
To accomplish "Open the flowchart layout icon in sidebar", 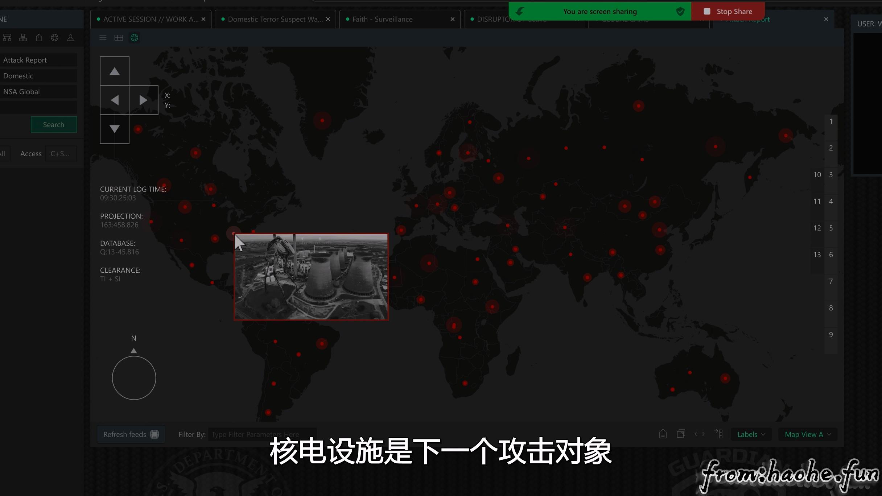I will (7, 38).
